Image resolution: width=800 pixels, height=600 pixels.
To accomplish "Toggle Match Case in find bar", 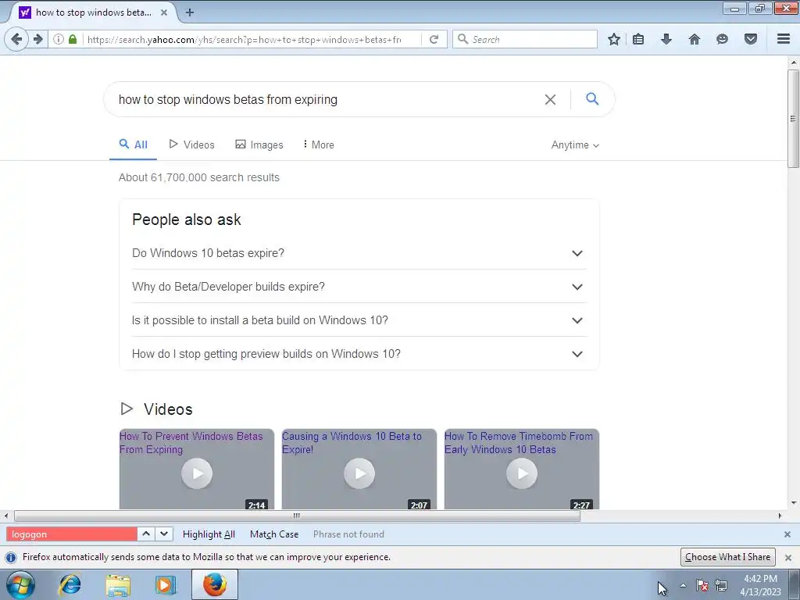I will [x=274, y=534].
